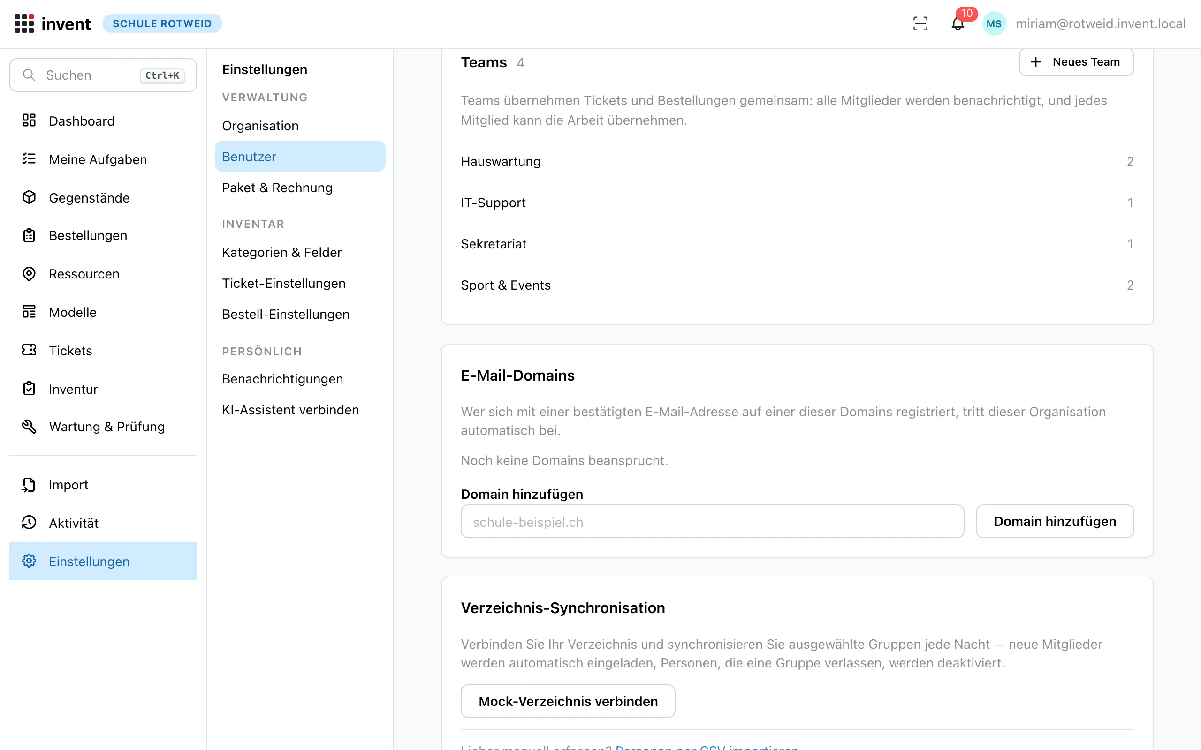Click the Dashboard icon in the sidebar
Screen dimensions: 1201x750
(29, 120)
